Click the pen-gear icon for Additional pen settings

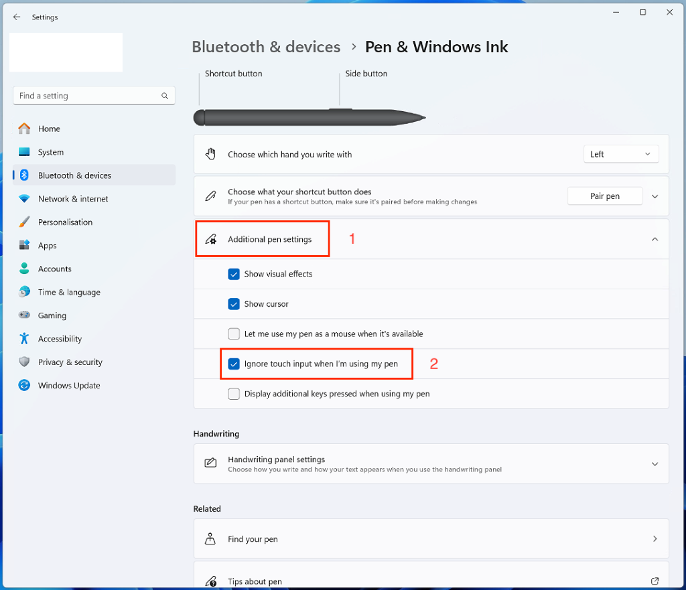pyautogui.click(x=210, y=239)
